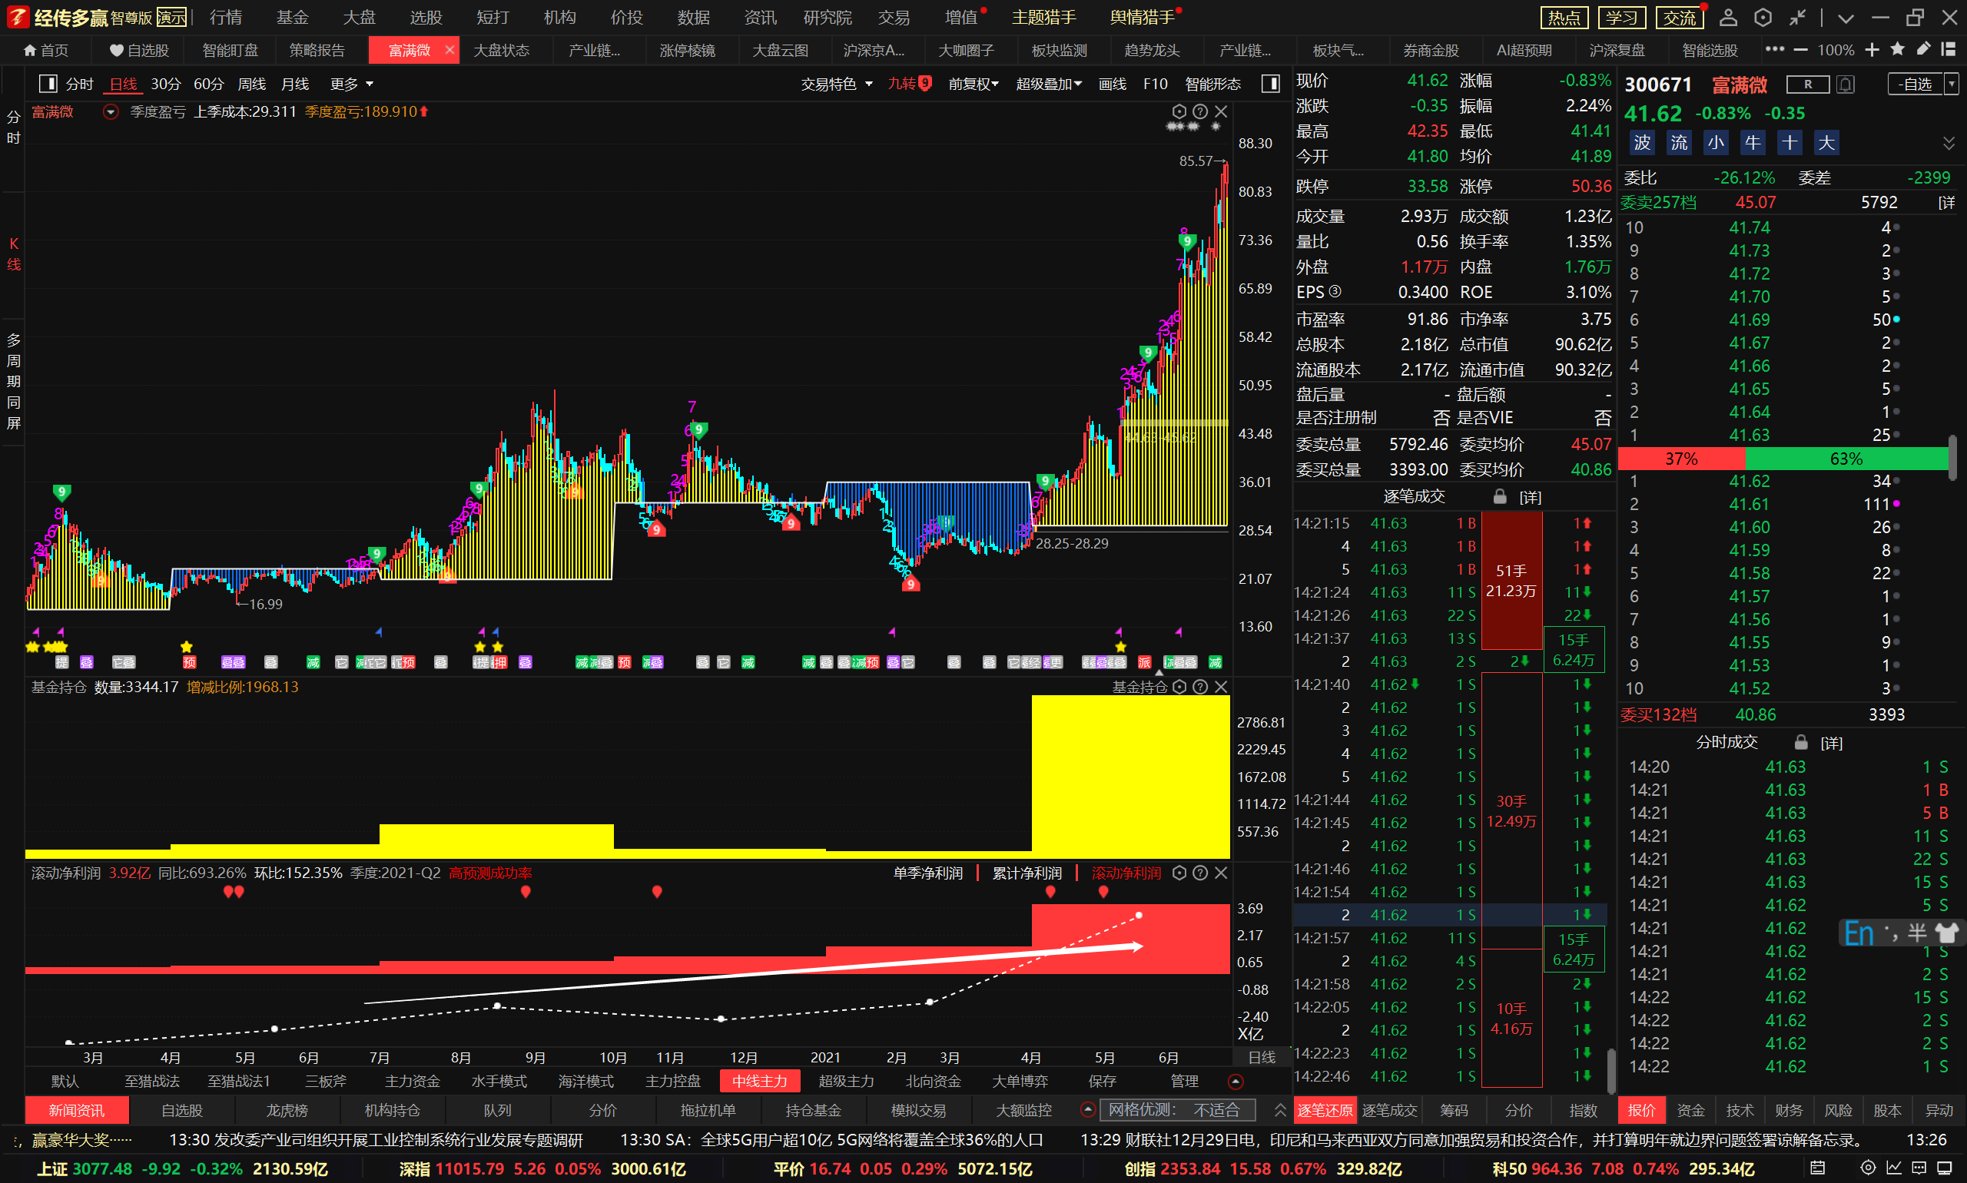This screenshot has width=1967, height=1183.
Task: Click the shrink arrows icon in title bar
Action: [1798, 18]
